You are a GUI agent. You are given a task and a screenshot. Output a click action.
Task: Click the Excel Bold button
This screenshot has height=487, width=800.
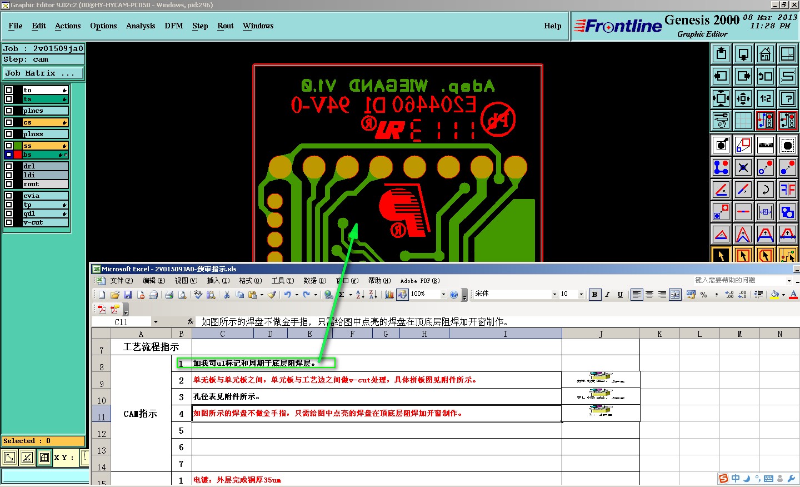pos(594,295)
